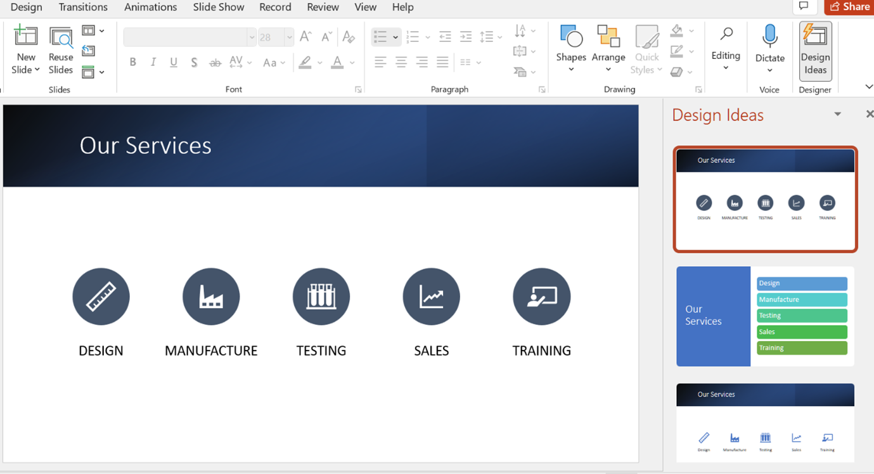Image resolution: width=874 pixels, height=474 pixels.
Task: Toggle Bold formatting
Action: point(132,62)
